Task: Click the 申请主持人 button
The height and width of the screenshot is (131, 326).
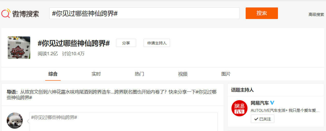Action: pyautogui.click(x=157, y=43)
